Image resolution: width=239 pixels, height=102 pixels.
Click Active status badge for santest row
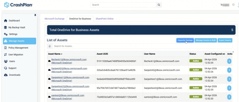tap(196, 97)
